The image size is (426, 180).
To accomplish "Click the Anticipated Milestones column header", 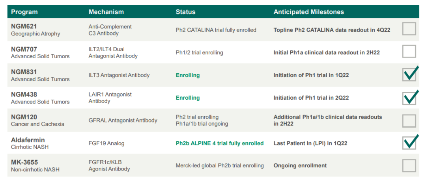I will (308, 12).
